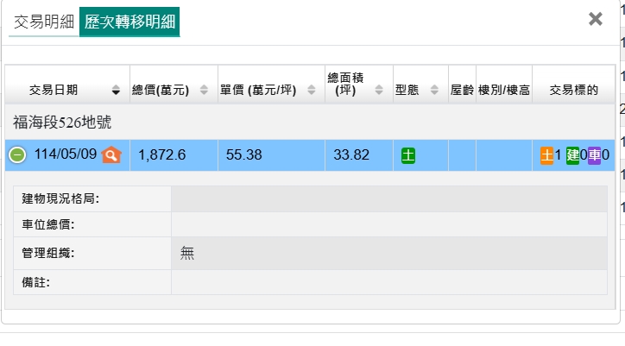Collapse the 114/05/09 transaction row

(x=17, y=155)
